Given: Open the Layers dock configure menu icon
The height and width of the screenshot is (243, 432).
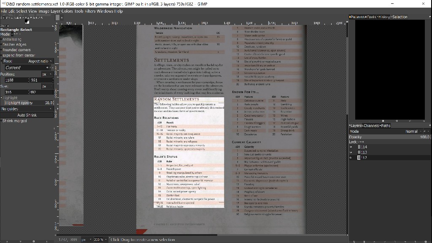Looking at the screenshot, I should (x=430, y=126).
